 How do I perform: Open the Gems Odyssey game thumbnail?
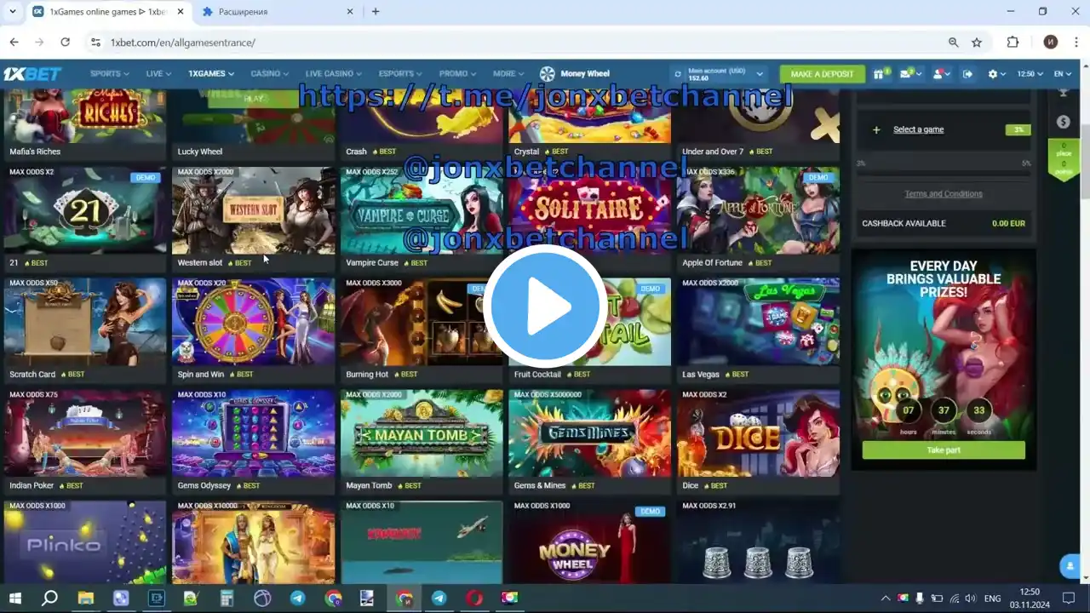(254, 433)
